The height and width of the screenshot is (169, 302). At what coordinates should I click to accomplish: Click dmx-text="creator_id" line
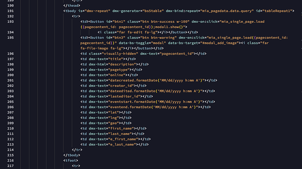(113, 86)
